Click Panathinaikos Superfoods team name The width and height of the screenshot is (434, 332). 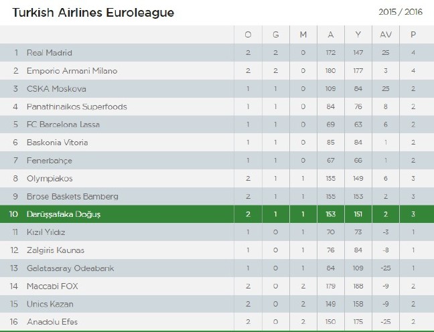(x=76, y=106)
